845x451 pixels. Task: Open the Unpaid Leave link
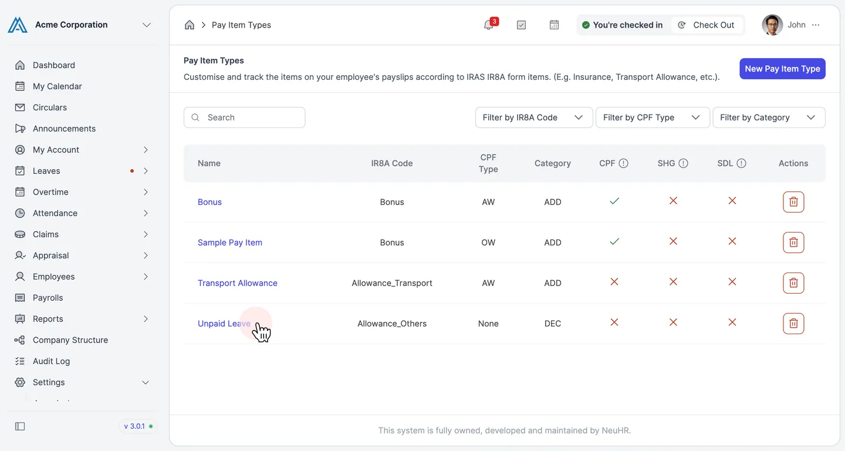224,324
